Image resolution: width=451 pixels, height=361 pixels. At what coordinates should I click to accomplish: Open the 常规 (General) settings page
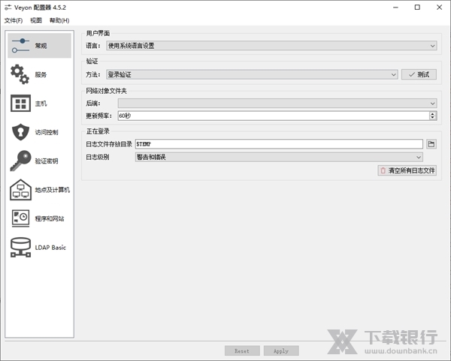pos(39,46)
